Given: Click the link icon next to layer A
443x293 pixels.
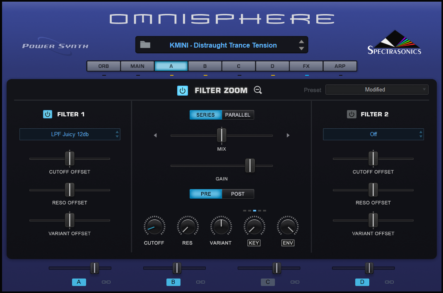Looking at the screenshot, I should (x=106, y=282).
